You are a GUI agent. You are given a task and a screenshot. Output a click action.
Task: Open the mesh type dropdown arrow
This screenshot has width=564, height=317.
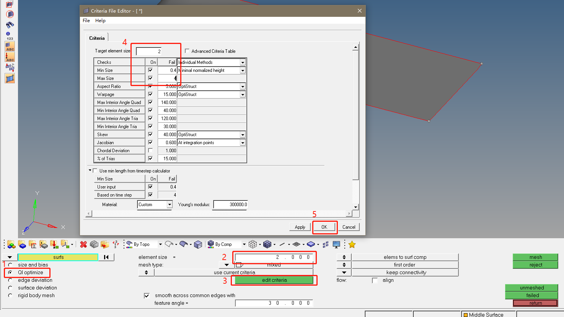point(227,265)
